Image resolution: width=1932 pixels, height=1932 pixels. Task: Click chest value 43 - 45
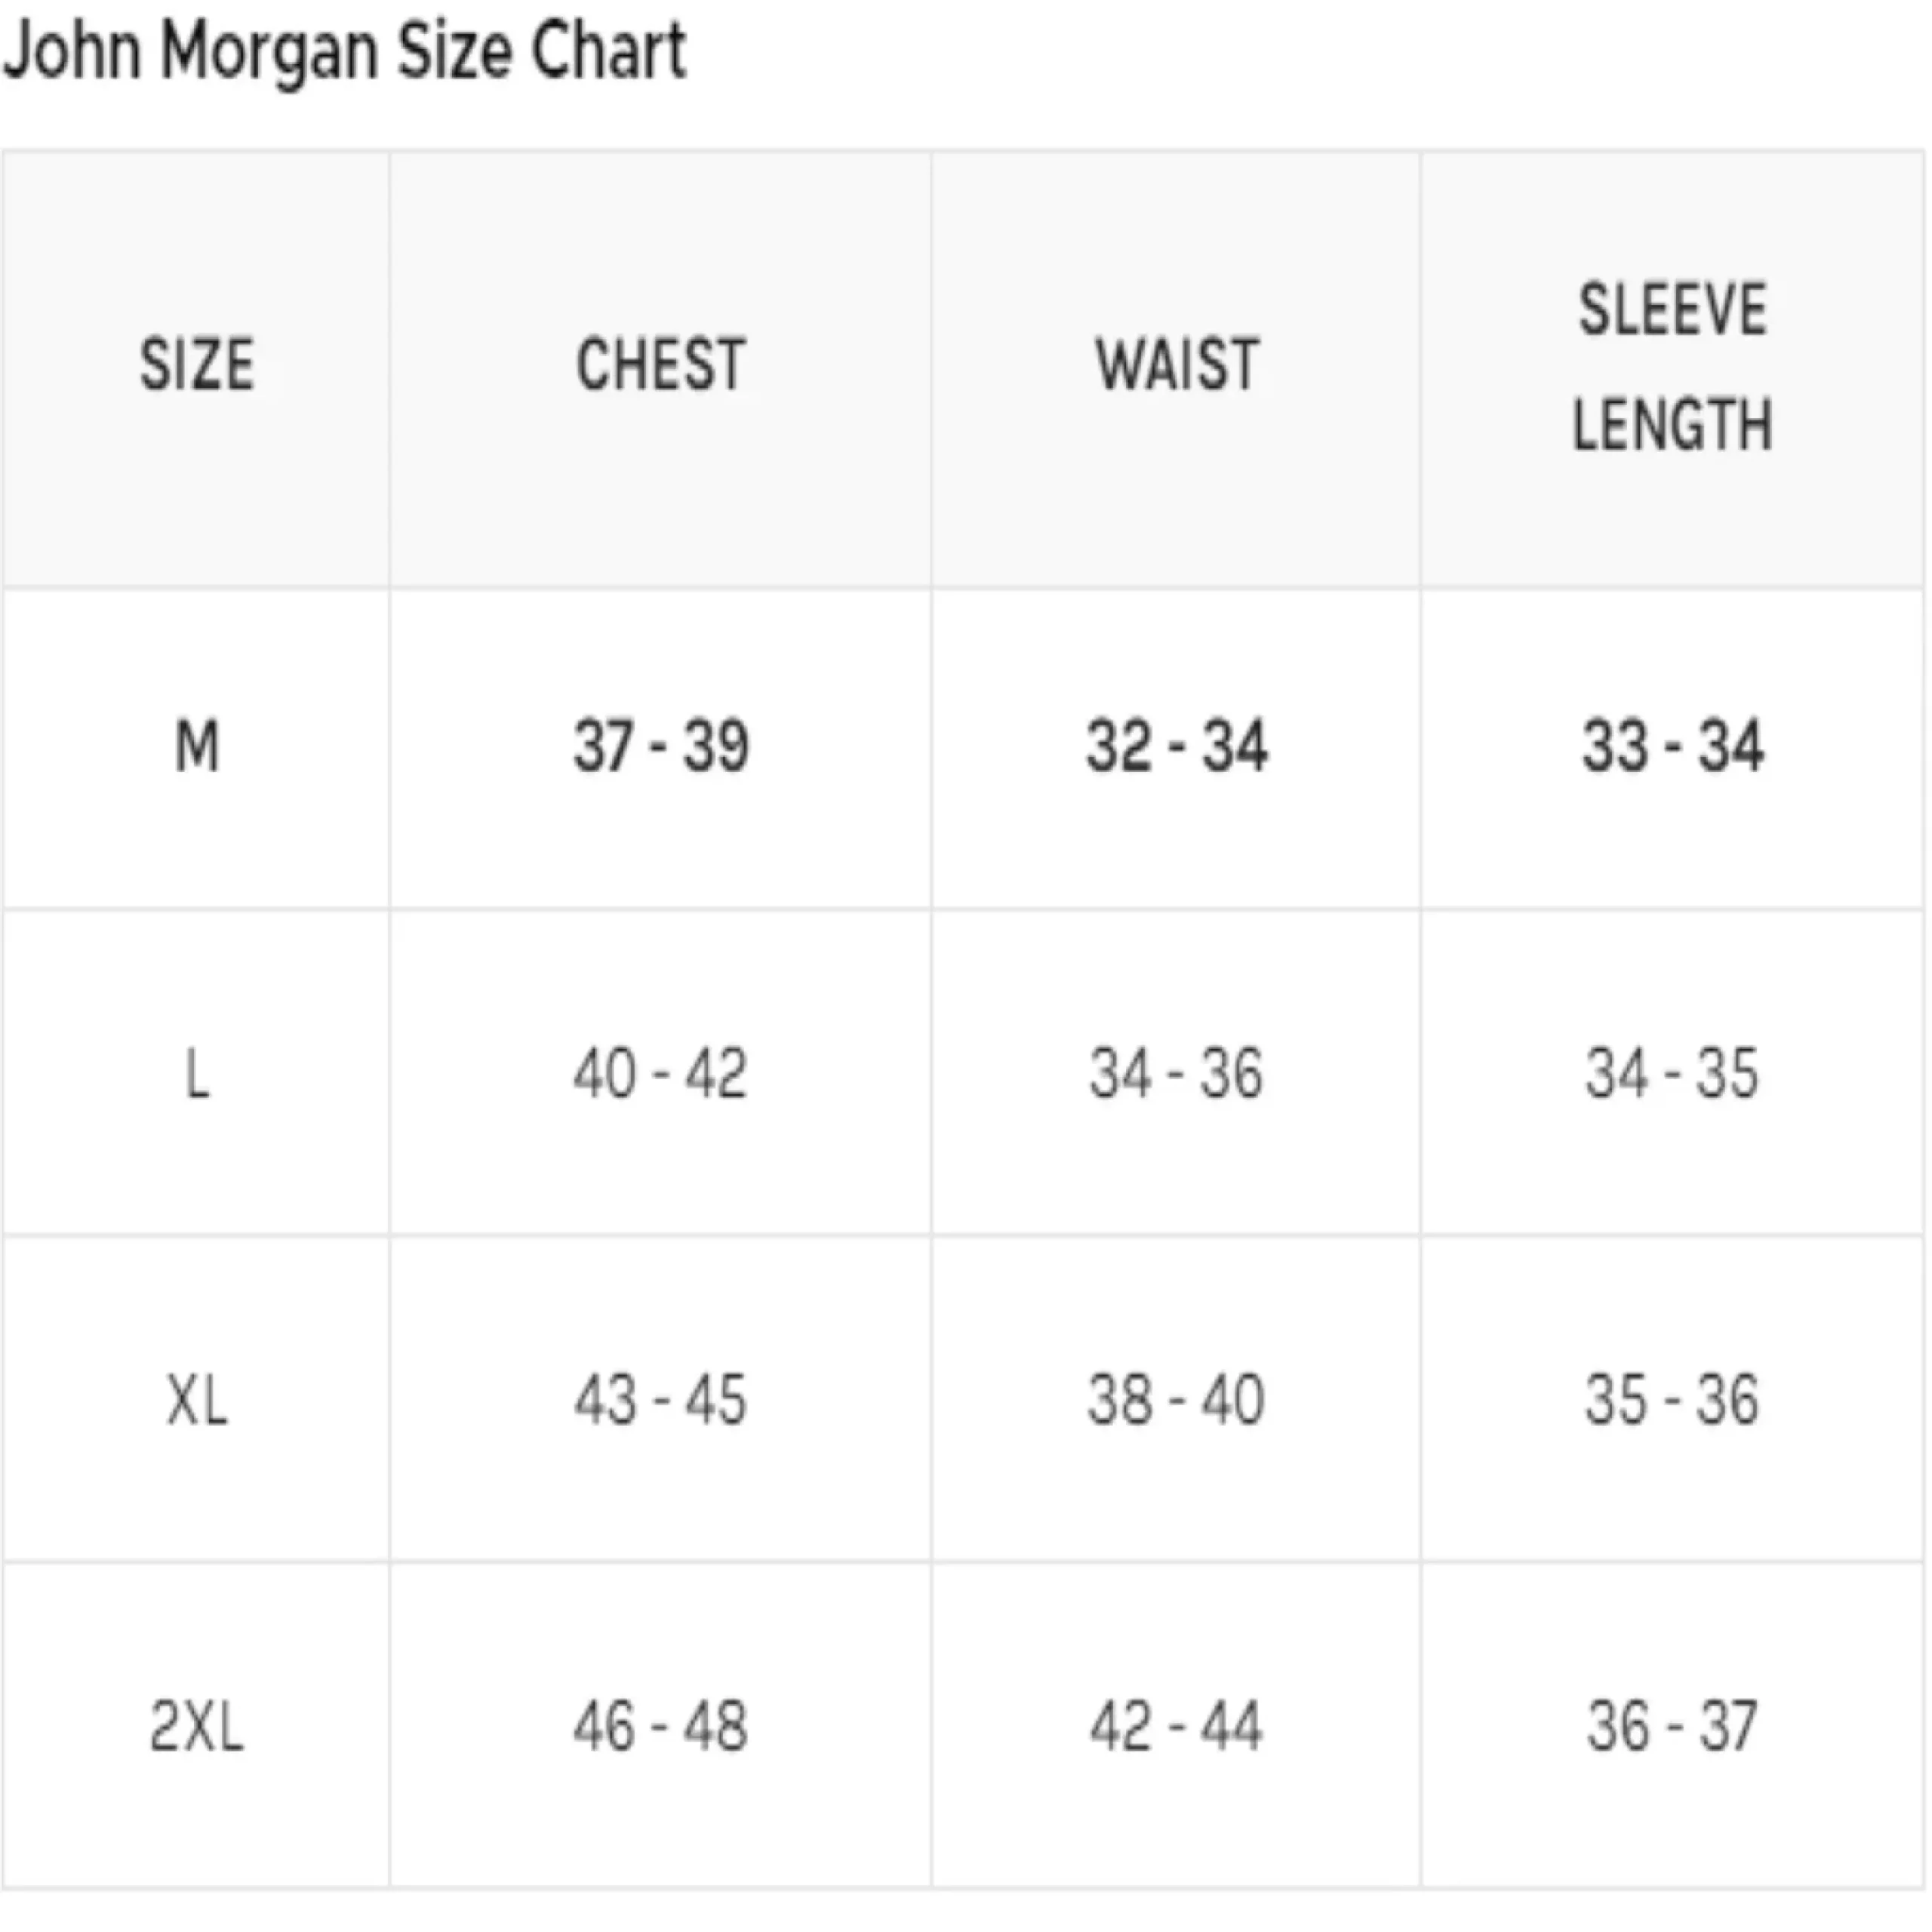click(660, 1400)
